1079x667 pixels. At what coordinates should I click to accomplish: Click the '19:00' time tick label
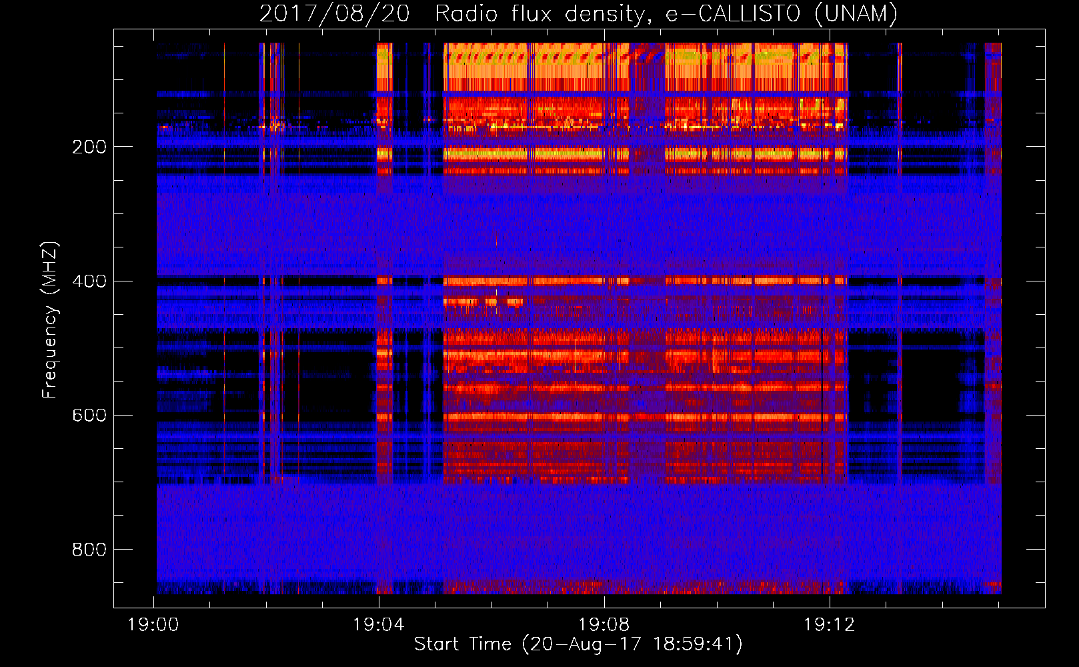[x=153, y=625]
